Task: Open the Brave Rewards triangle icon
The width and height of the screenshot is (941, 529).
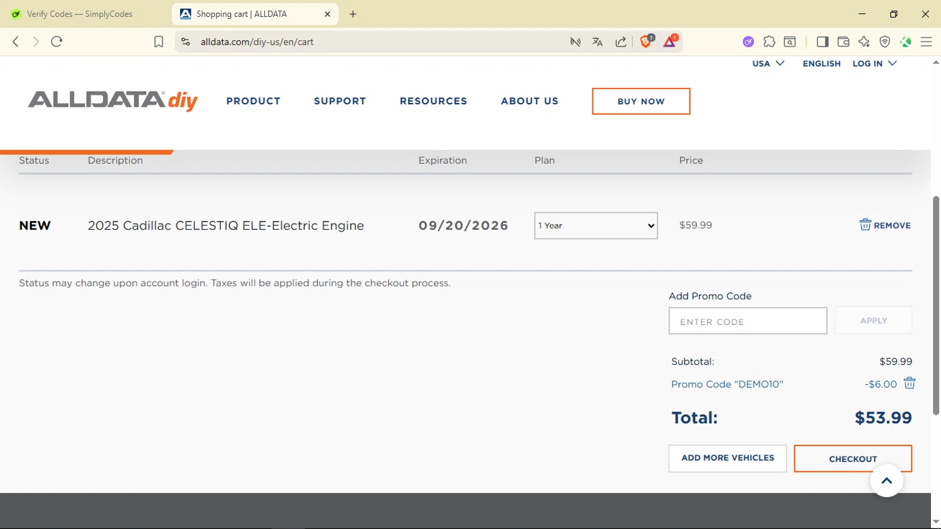Action: 670,41
